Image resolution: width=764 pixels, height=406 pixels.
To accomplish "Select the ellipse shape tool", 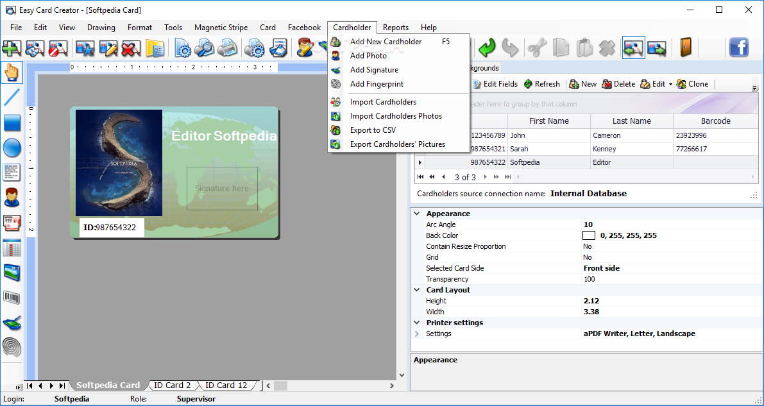I will pyautogui.click(x=12, y=147).
